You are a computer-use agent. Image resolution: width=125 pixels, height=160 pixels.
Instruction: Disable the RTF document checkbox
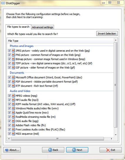9,86
